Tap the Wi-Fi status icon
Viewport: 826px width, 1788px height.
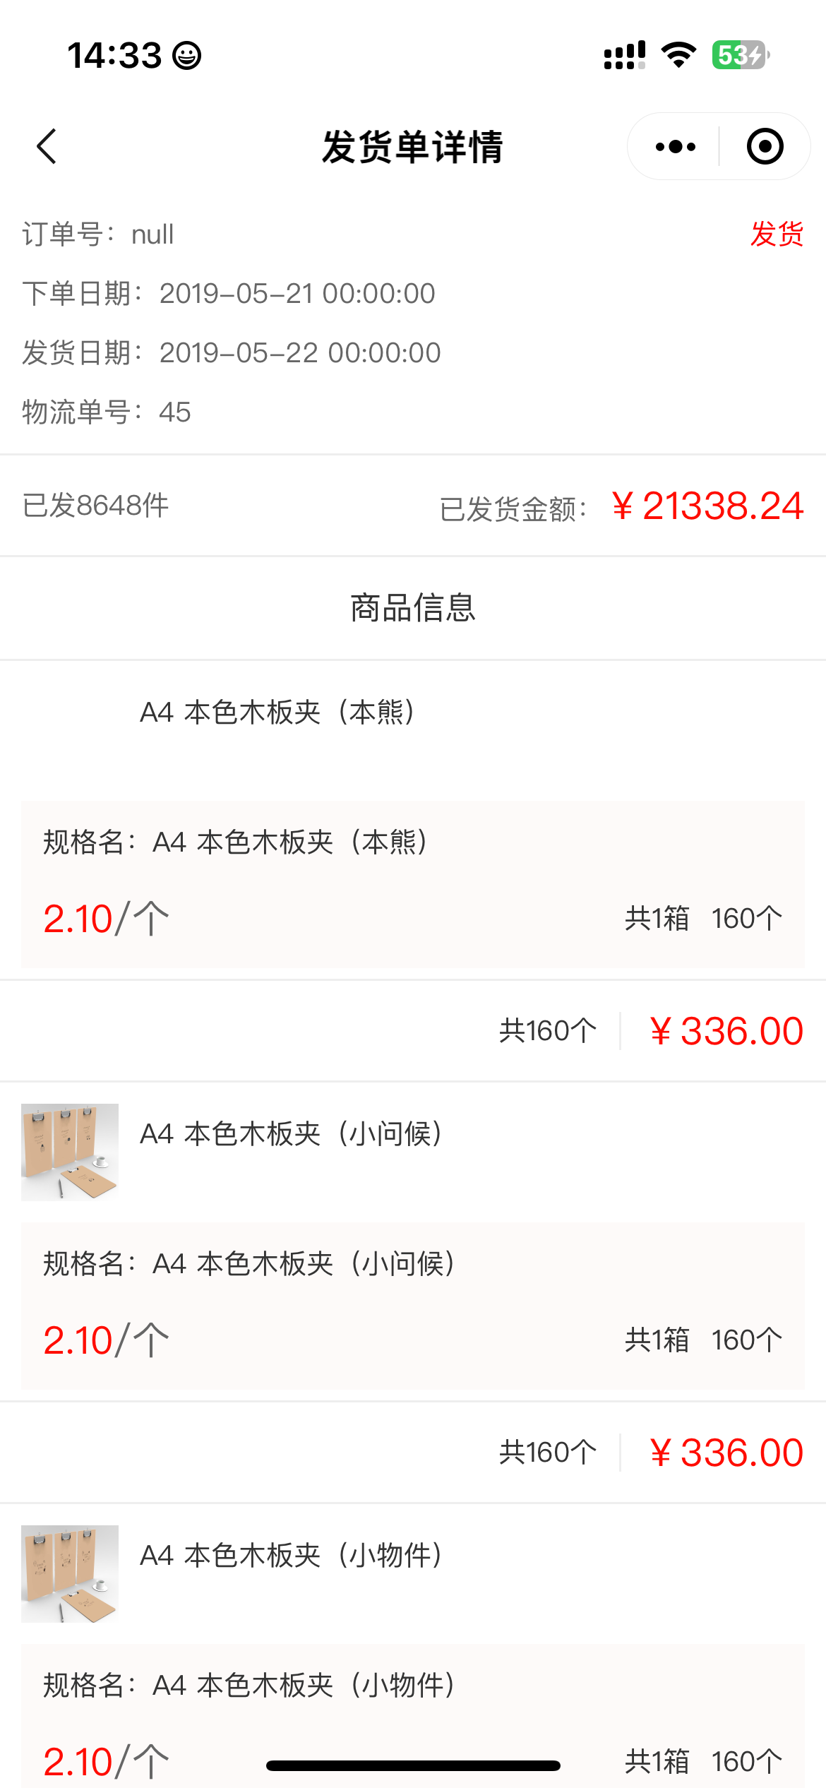pos(678,55)
